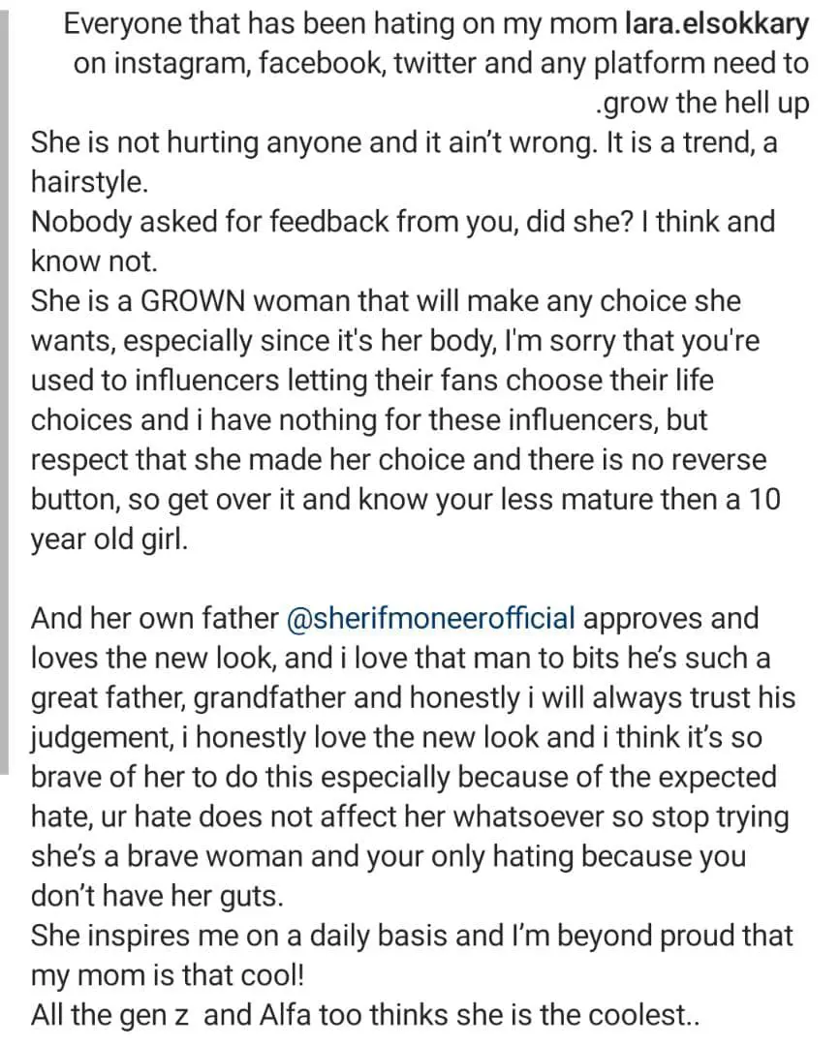Open the lara.elsokkary profile link

[x=717, y=25]
